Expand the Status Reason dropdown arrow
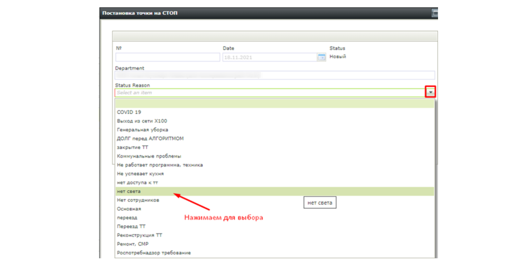Screen dimensions: 517x265 [430, 92]
